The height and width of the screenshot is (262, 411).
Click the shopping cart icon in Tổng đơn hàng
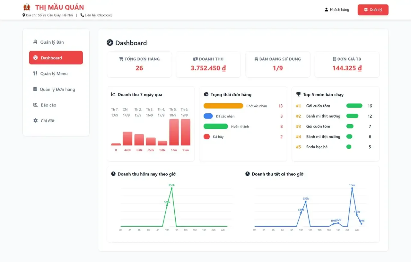pos(121,59)
